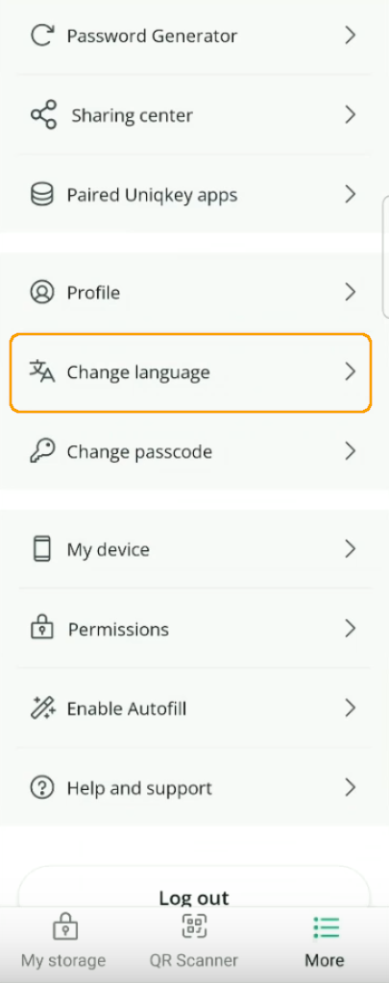Open the Permissions settings entry
The height and width of the screenshot is (983, 389).
[194, 628]
